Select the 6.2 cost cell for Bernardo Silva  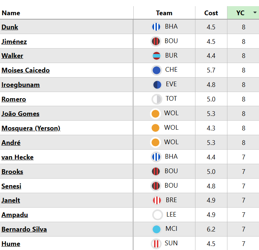(211, 229)
